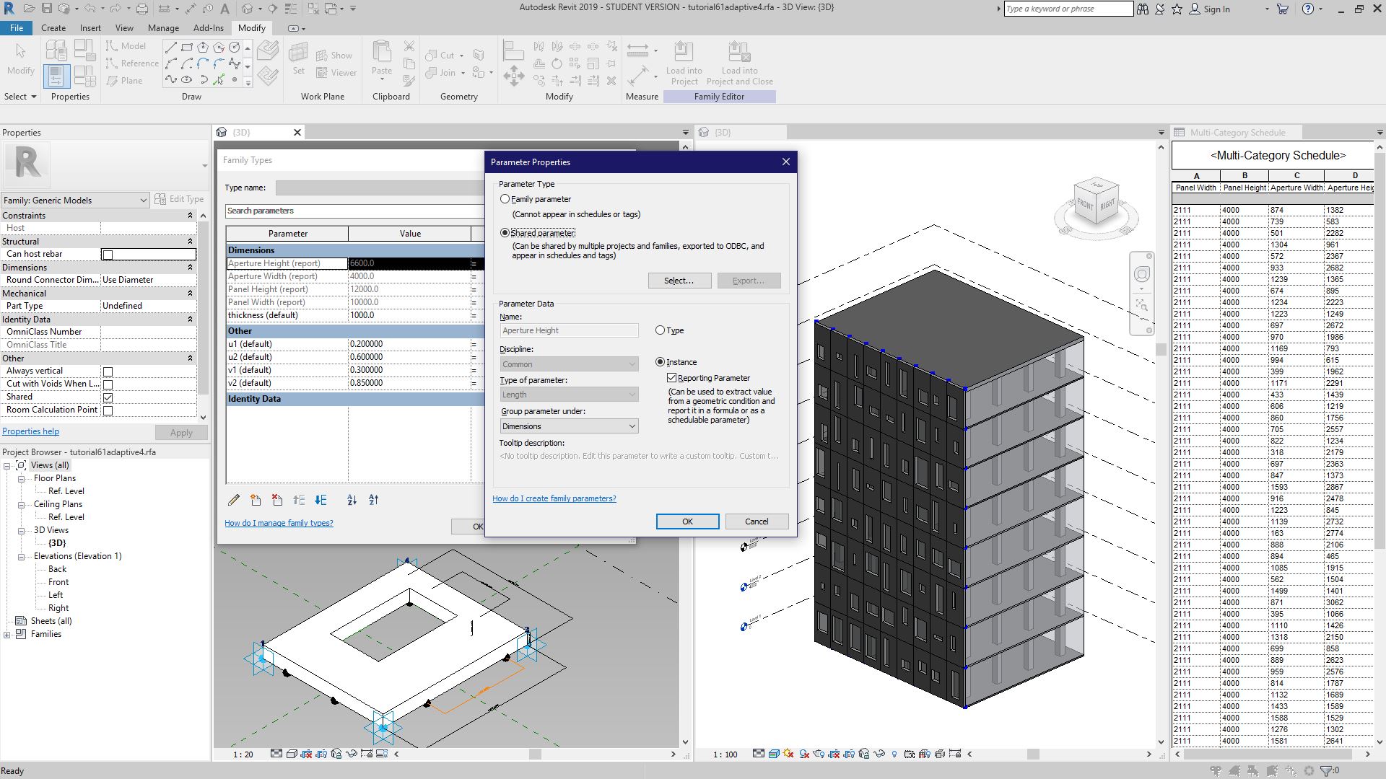Enable the Always vertical checkbox
The image size is (1386, 779).
(x=108, y=371)
